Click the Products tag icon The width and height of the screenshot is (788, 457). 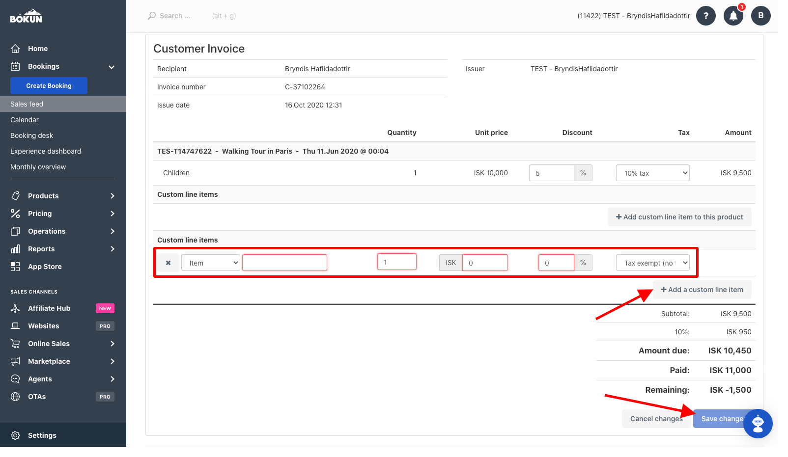click(15, 196)
